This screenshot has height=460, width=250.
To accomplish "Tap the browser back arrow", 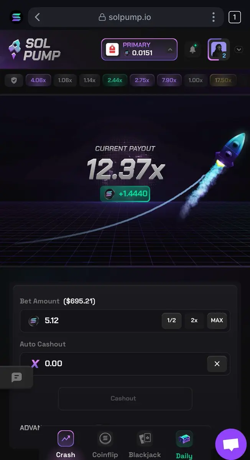I will [x=37, y=17].
